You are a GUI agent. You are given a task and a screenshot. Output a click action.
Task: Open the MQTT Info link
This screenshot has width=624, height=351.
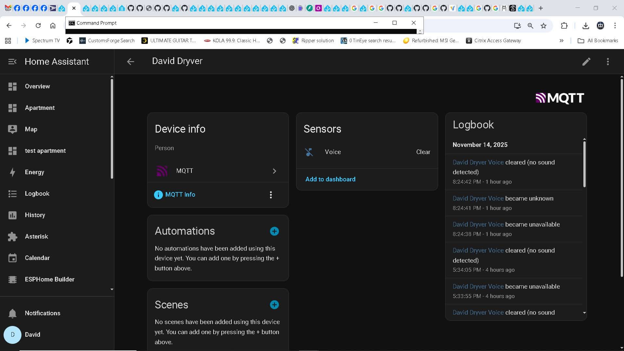point(180,195)
